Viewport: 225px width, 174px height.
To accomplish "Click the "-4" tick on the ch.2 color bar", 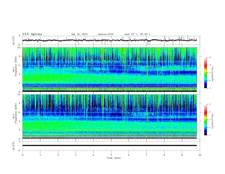I will (210, 112).
